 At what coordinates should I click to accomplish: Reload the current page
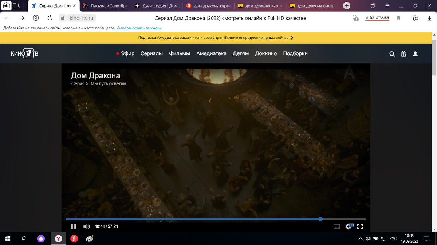50,18
